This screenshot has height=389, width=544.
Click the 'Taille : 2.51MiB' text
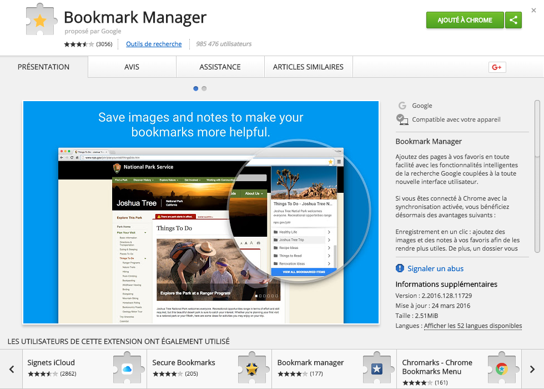(x=417, y=316)
